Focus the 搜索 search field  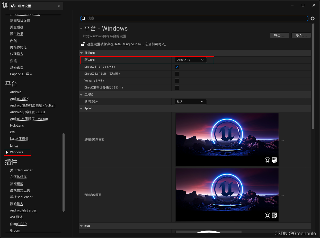(x=194, y=18)
